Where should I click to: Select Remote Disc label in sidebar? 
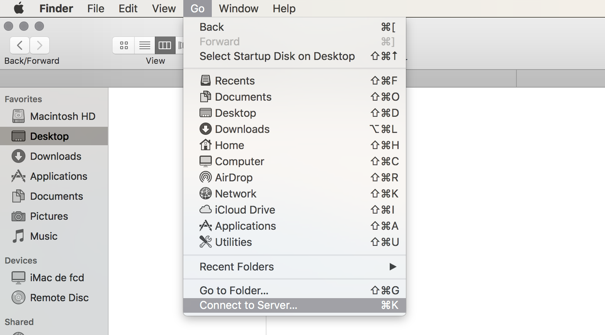[59, 298]
